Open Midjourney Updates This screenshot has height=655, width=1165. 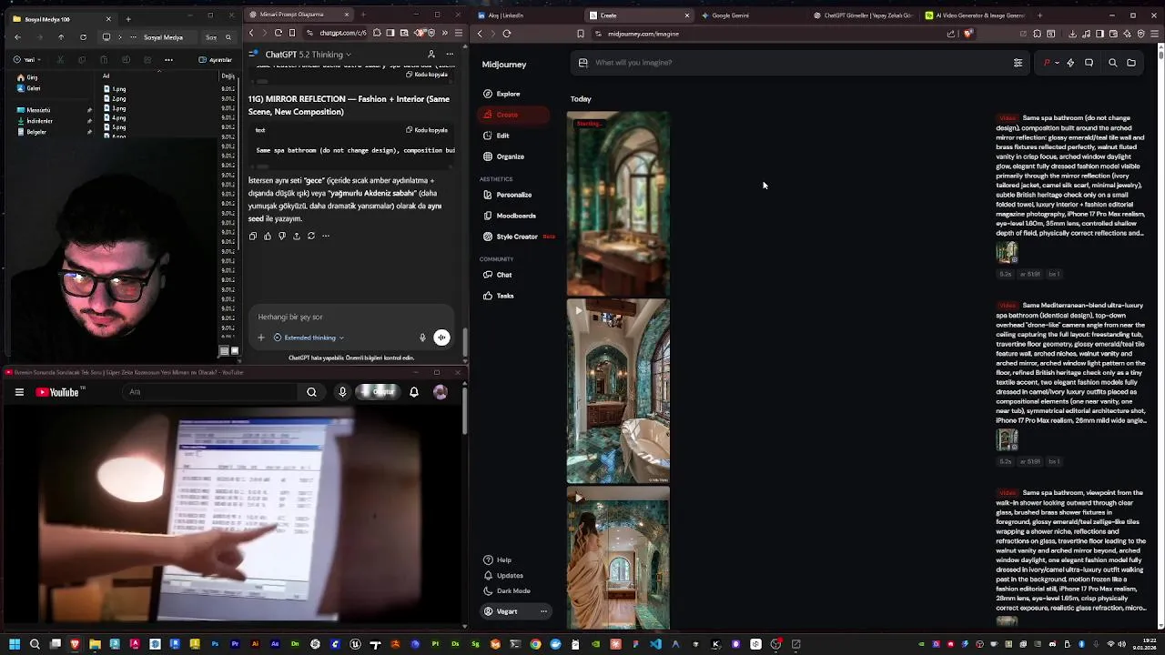[503, 576]
